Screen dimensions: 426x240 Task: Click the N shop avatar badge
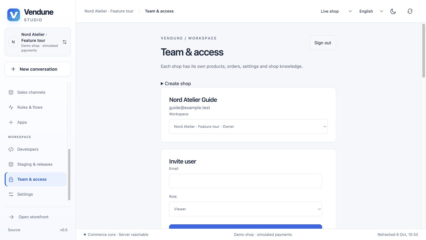[13, 42]
